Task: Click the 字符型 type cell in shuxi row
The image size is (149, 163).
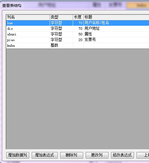Action: tap(61, 34)
